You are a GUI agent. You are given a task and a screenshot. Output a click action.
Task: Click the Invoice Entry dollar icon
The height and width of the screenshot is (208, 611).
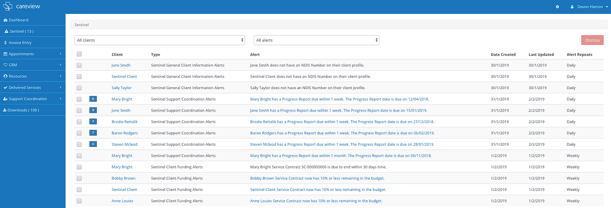pyautogui.click(x=5, y=43)
